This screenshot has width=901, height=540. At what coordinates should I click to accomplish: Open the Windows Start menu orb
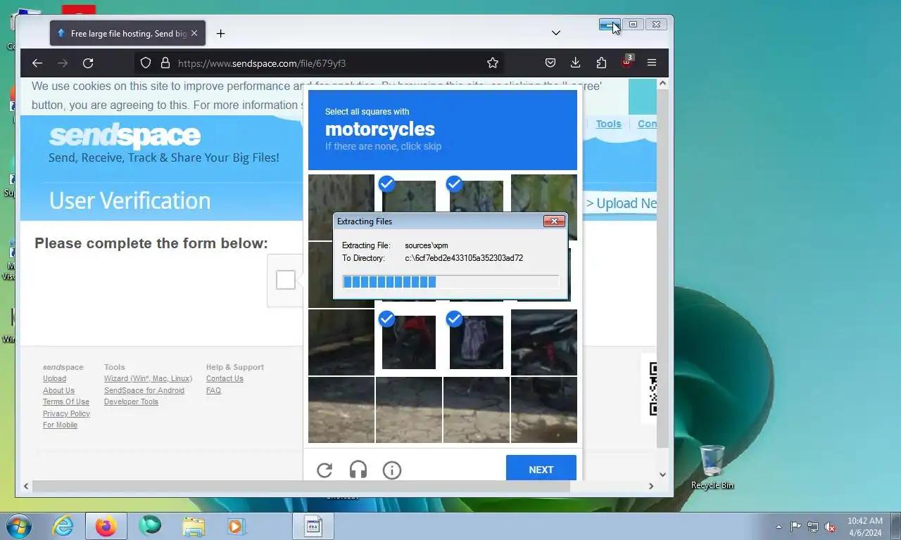[18, 526]
